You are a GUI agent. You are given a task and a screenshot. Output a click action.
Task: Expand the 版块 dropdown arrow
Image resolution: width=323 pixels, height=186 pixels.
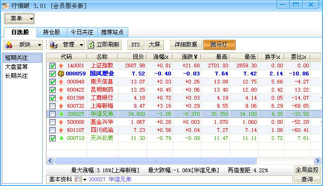(39, 45)
